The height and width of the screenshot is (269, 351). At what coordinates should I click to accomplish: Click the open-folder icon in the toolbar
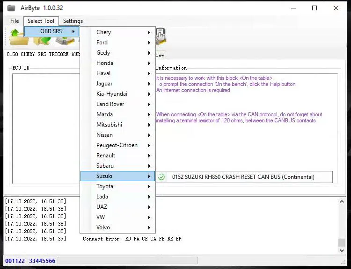(x=17, y=36)
